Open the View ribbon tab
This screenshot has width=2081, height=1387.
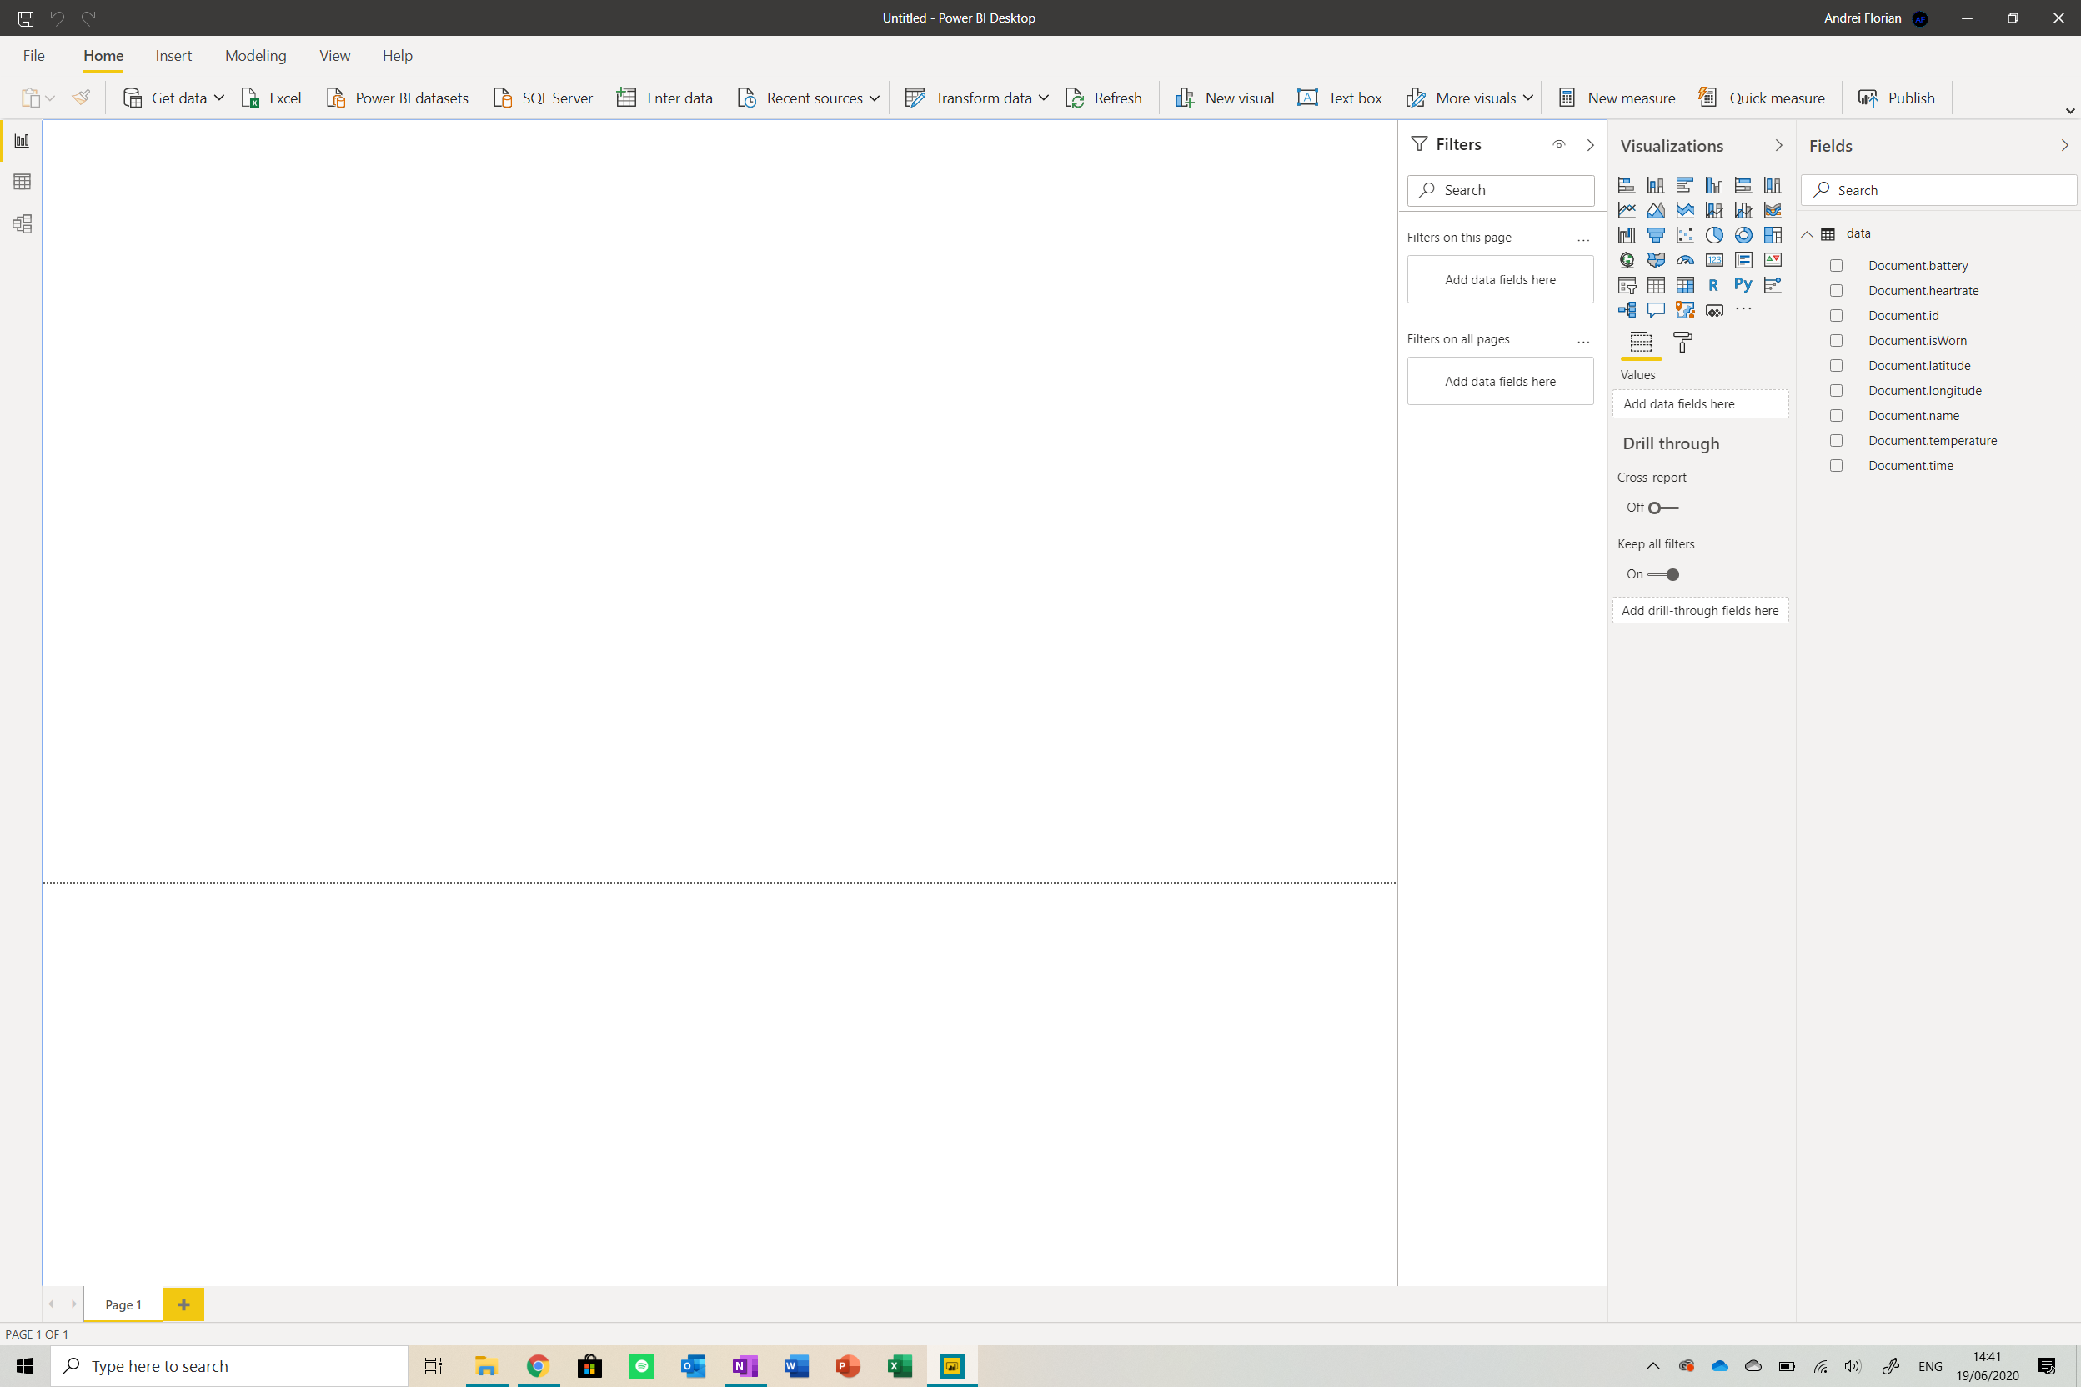click(x=334, y=56)
